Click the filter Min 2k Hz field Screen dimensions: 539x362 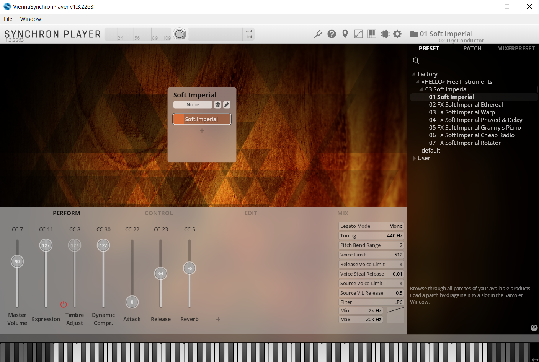[361, 311]
